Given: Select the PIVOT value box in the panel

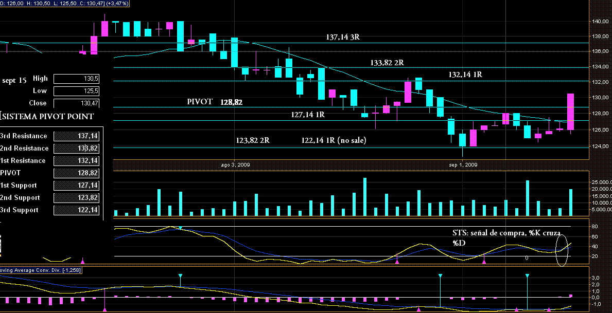Looking at the screenshot, I should [76, 173].
